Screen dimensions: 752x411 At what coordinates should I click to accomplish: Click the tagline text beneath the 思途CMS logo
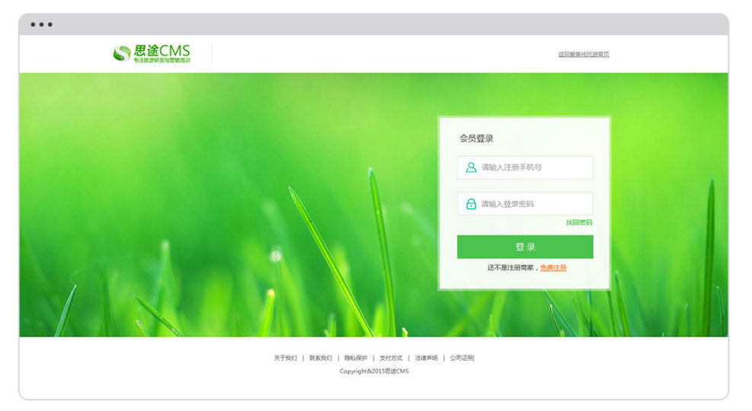pyautogui.click(x=162, y=60)
